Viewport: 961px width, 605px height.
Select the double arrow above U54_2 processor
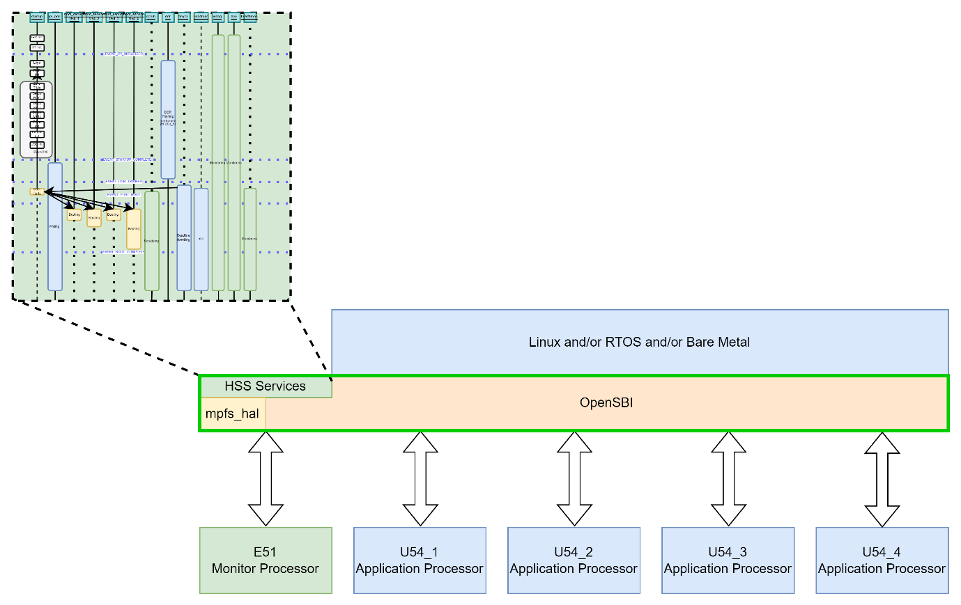(x=574, y=479)
